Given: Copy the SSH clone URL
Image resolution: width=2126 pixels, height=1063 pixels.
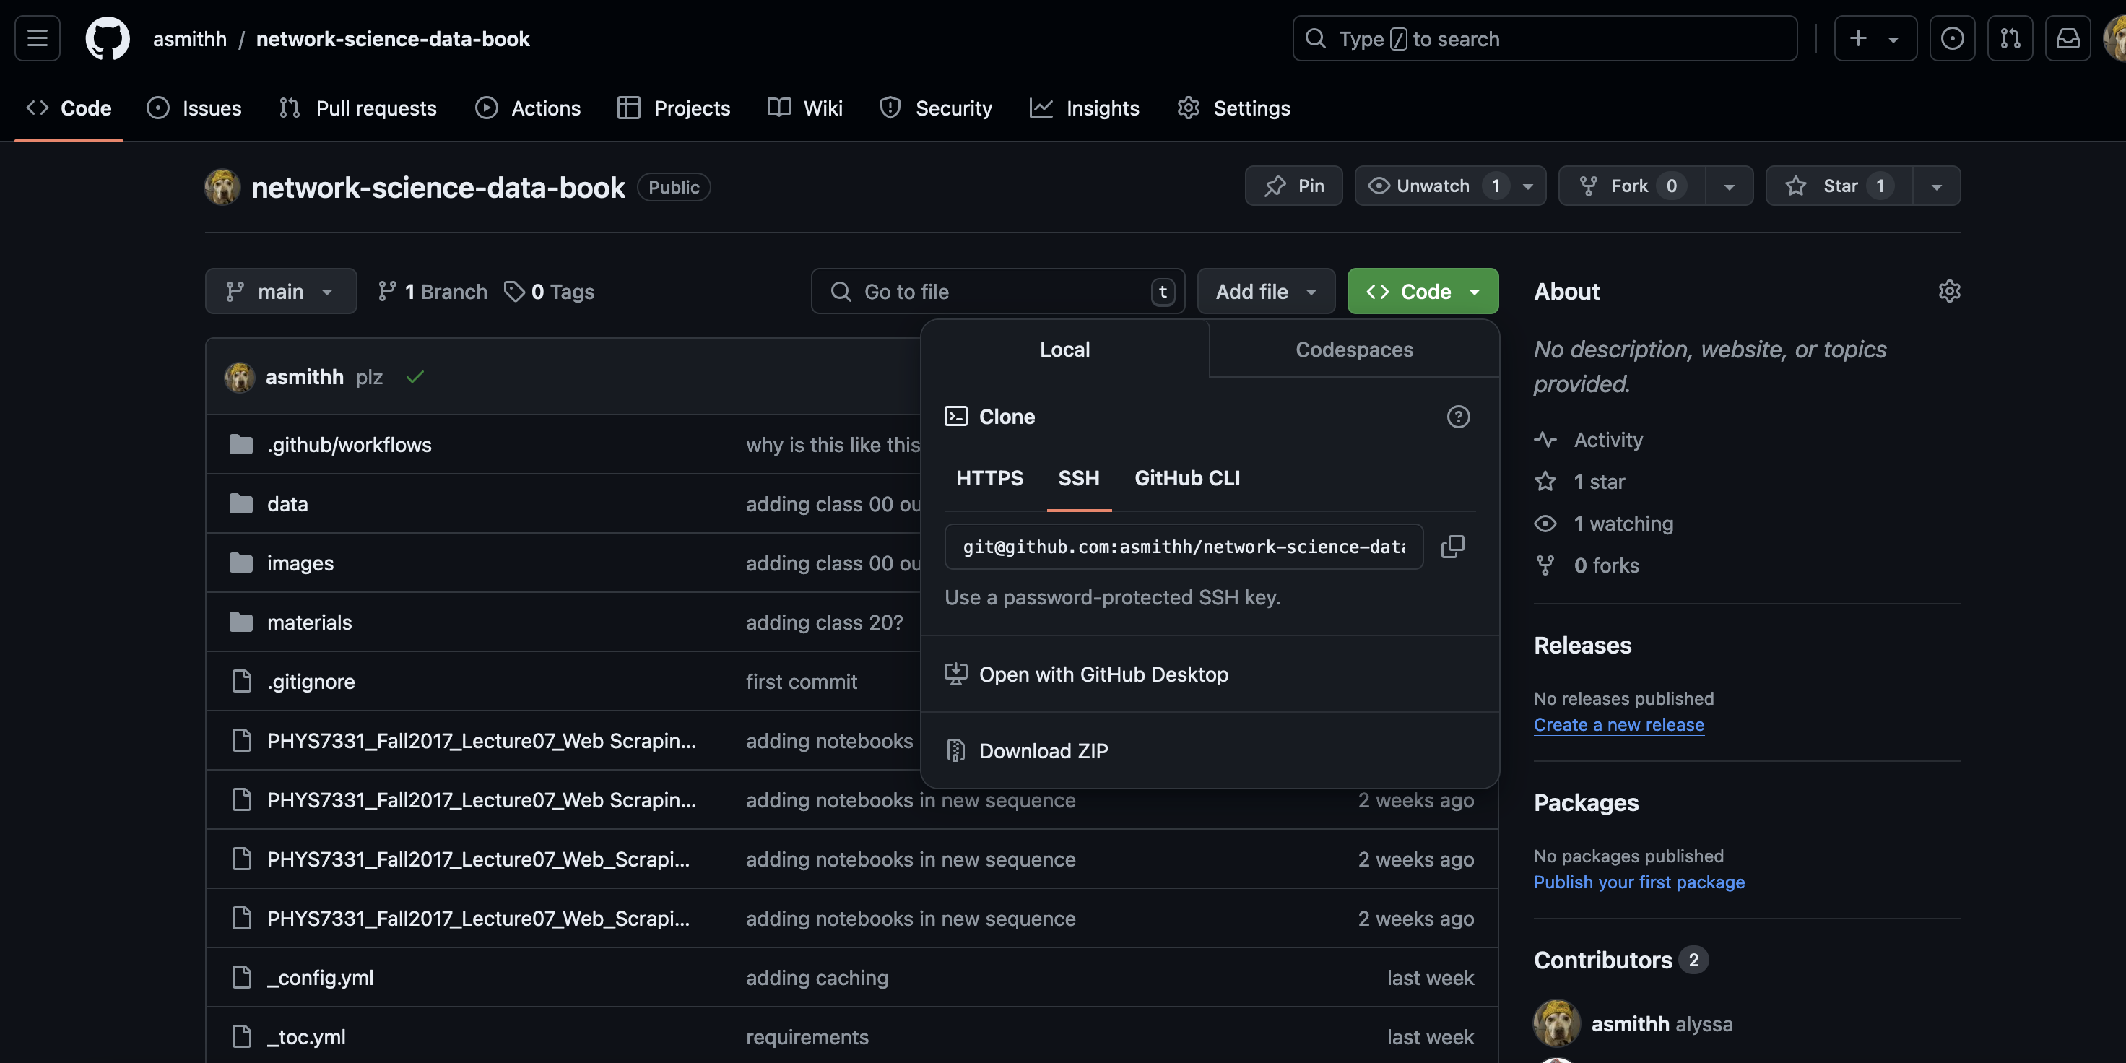Looking at the screenshot, I should 1452,547.
